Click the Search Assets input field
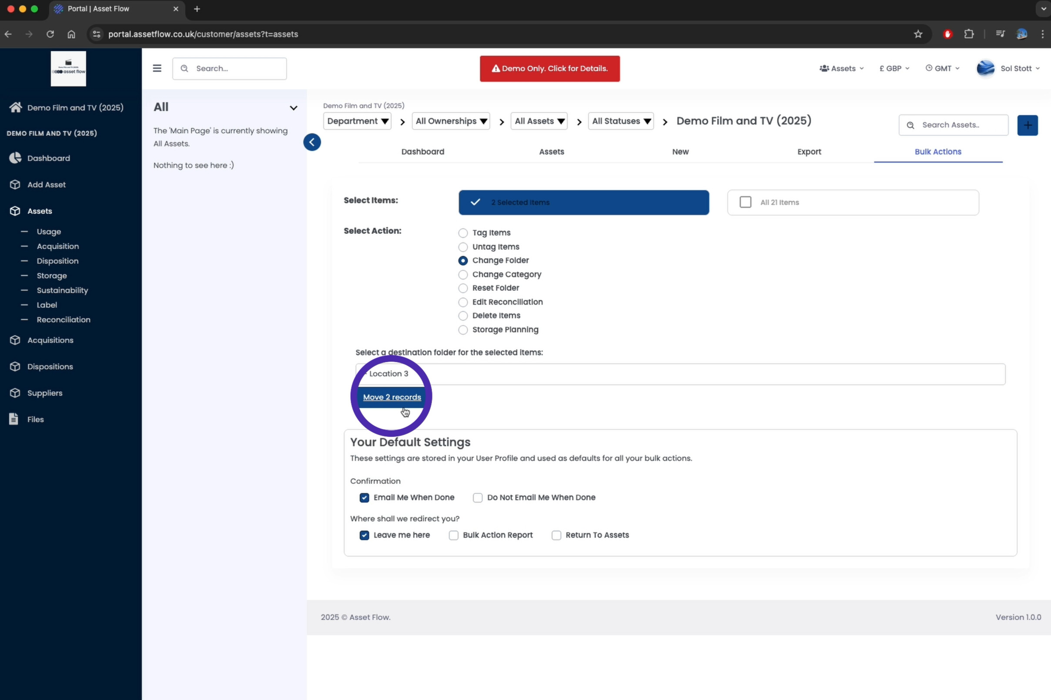The width and height of the screenshot is (1051, 700). click(x=953, y=125)
